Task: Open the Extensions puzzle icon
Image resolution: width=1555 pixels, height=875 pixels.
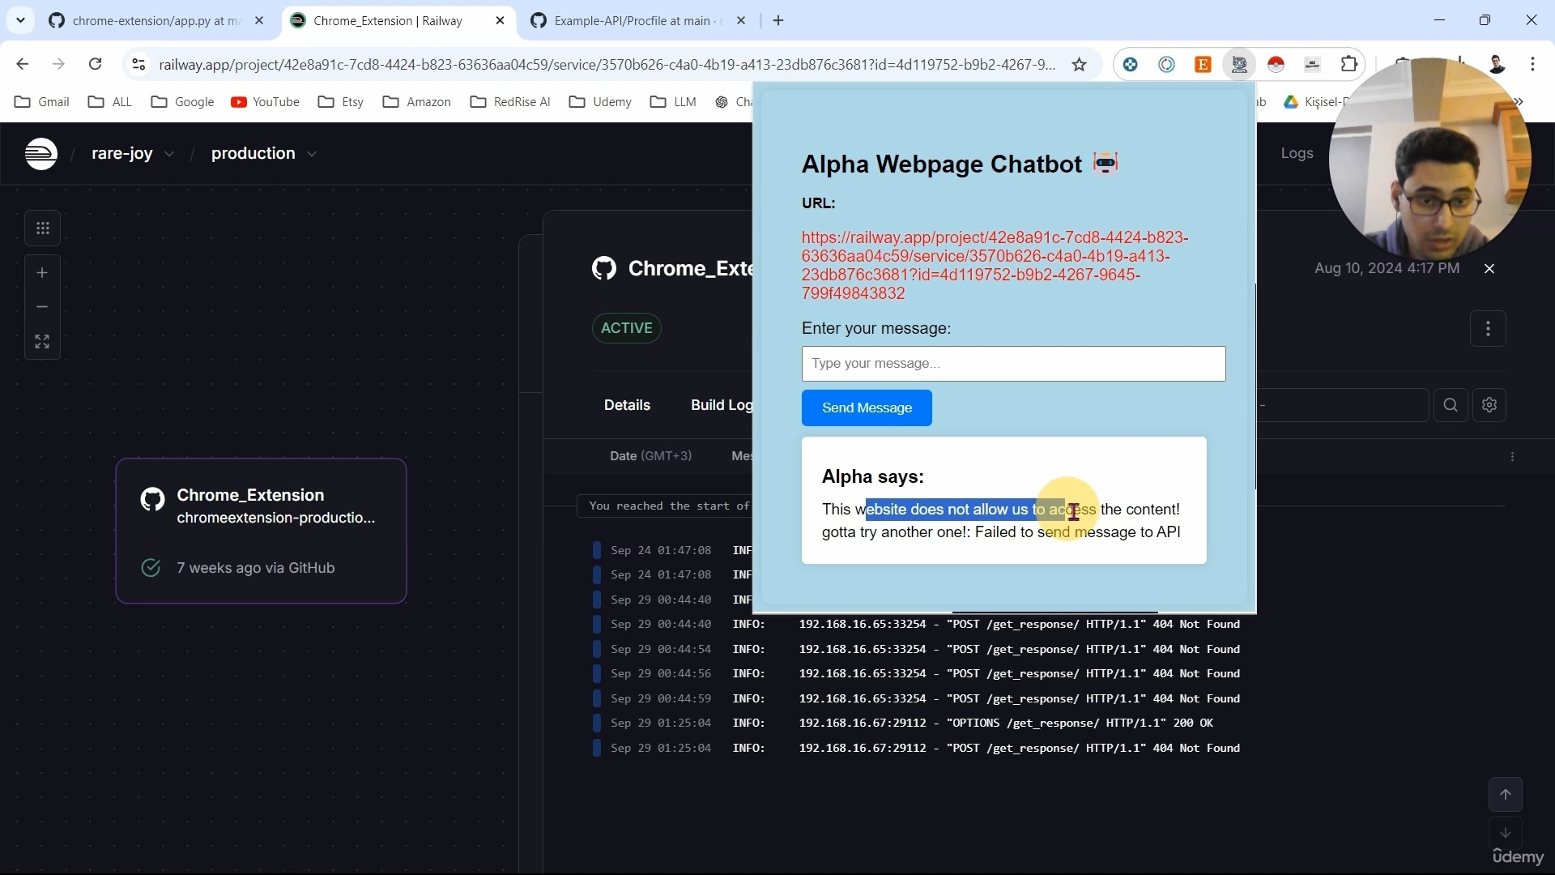Action: coord(1349,64)
